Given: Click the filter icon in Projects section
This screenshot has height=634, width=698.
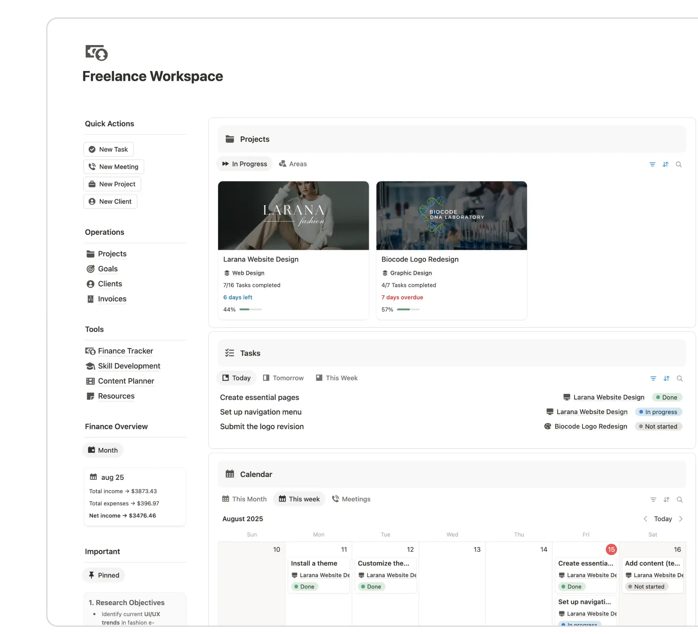Looking at the screenshot, I should coord(652,164).
